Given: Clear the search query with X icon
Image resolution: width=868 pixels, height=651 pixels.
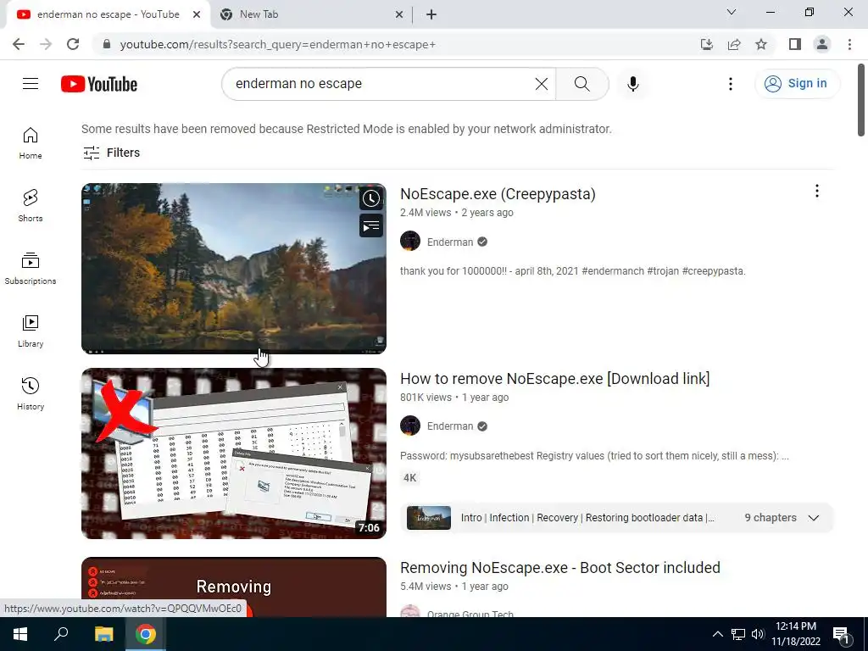Looking at the screenshot, I should click(542, 84).
